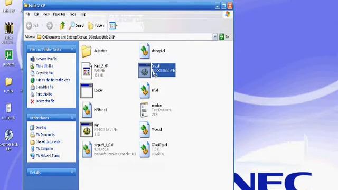Click the Back navigation arrow
338x190 pixels.
click(29, 26)
